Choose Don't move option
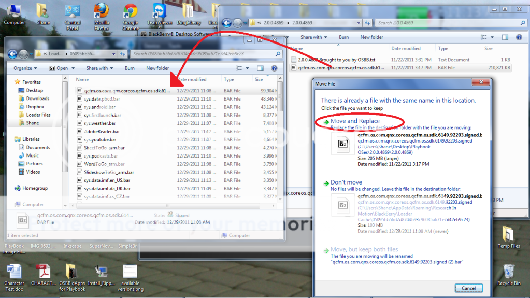The image size is (530, 298). [346, 182]
